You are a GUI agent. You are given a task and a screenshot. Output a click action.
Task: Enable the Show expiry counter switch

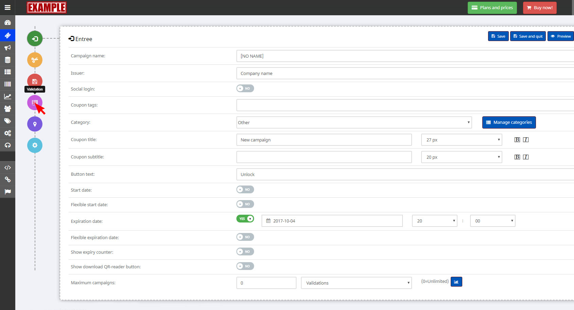click(x=245, y=252)
